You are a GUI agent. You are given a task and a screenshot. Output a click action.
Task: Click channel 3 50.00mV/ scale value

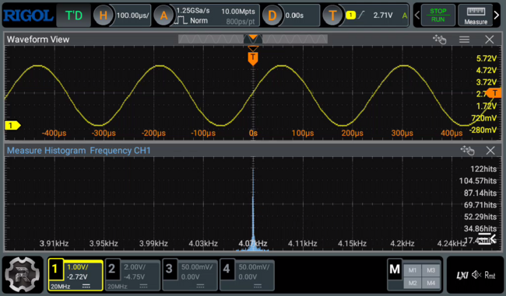(197, 267)
